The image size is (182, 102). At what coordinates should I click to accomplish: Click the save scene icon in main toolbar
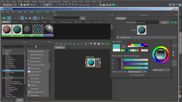28,5
